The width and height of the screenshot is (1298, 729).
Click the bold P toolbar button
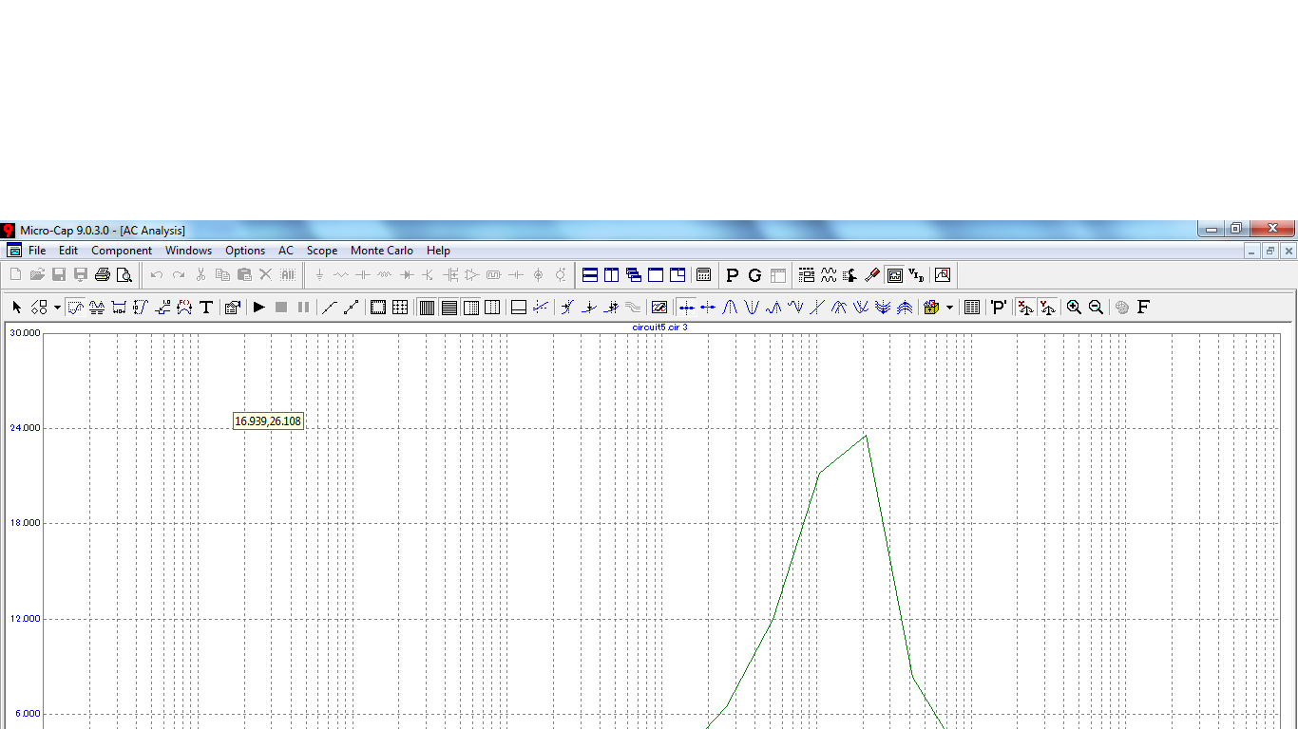click(732, 275)
